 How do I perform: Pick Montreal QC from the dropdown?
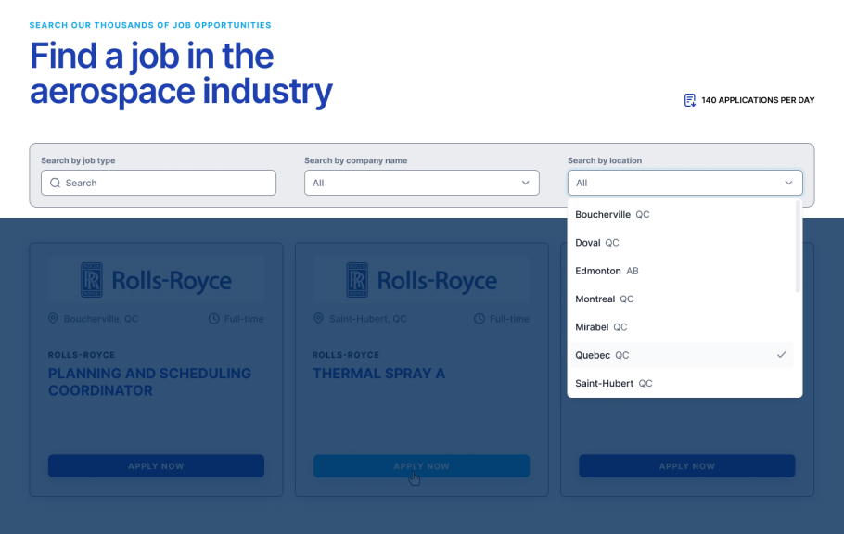pyautogui.click(x=604, y=299)
